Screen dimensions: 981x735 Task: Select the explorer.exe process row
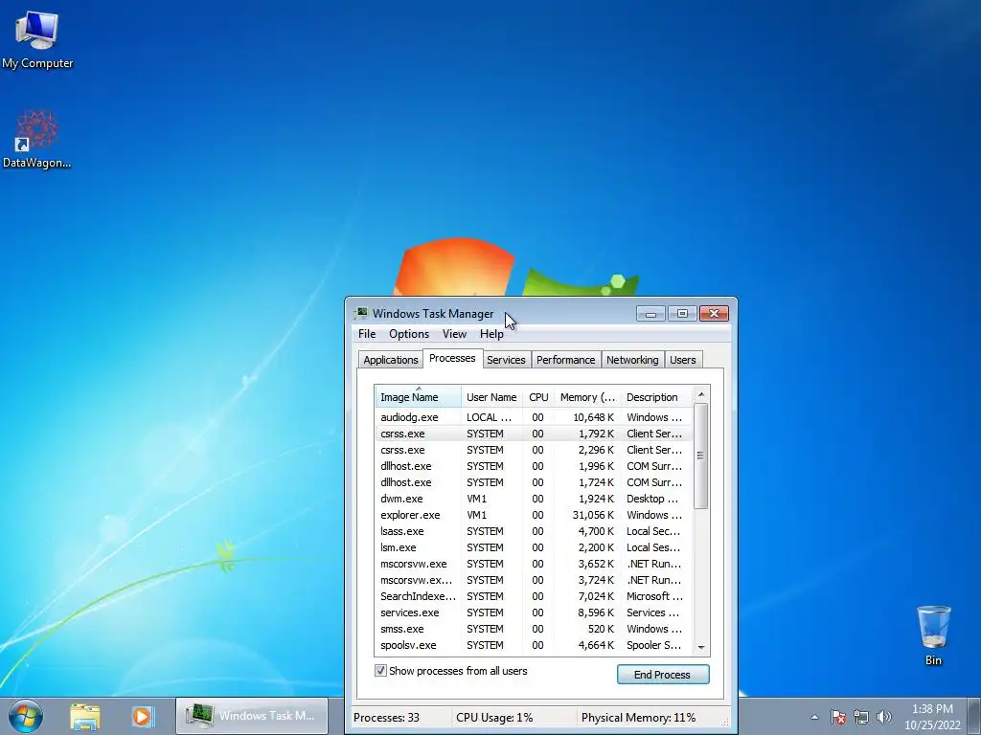coord(534,514)
